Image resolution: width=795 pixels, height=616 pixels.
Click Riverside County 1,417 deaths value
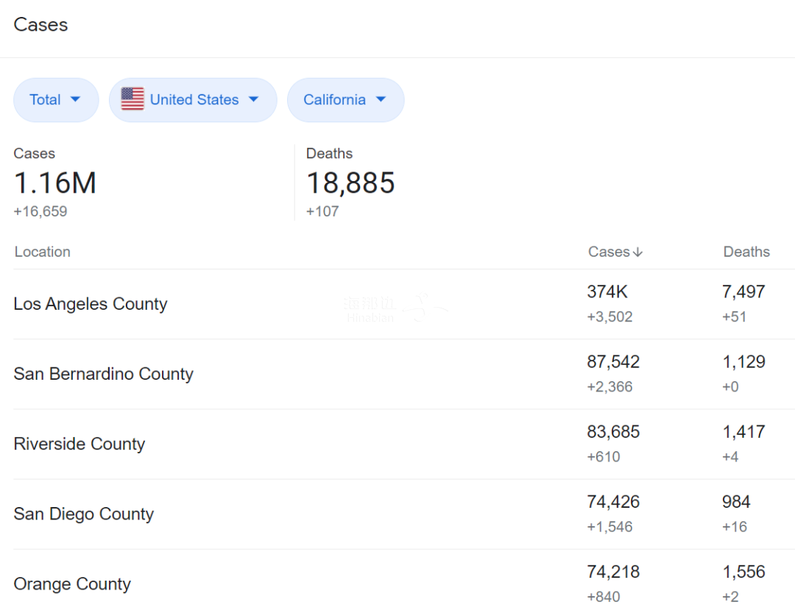coord(743,432)
